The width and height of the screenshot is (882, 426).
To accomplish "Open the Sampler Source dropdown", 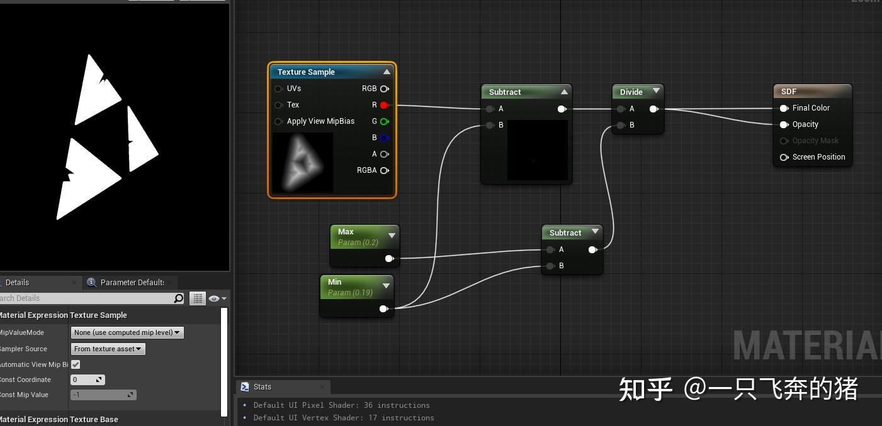I will pos(108,349).
